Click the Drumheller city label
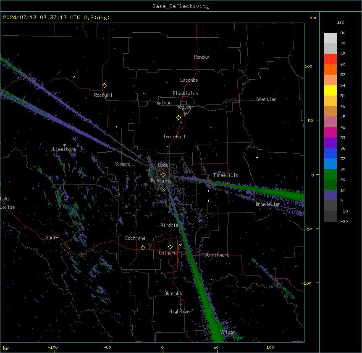Viewport: 362px width, 353px height. tap(268, 204)
